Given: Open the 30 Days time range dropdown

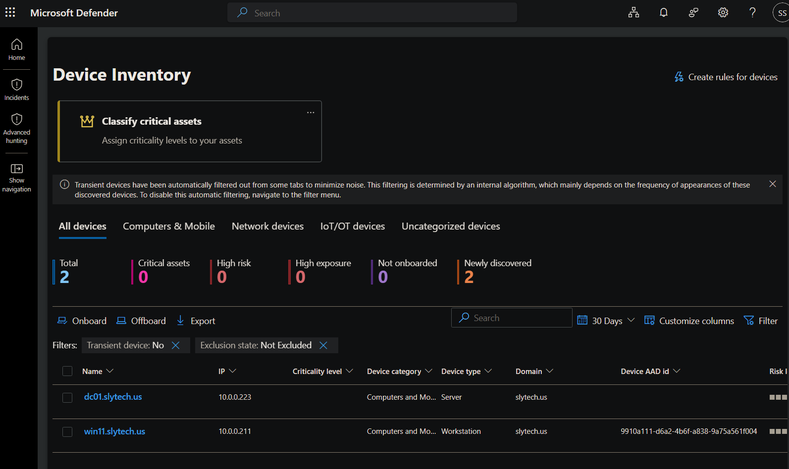Looking at the screenshot, I should (x=606, y=321).
